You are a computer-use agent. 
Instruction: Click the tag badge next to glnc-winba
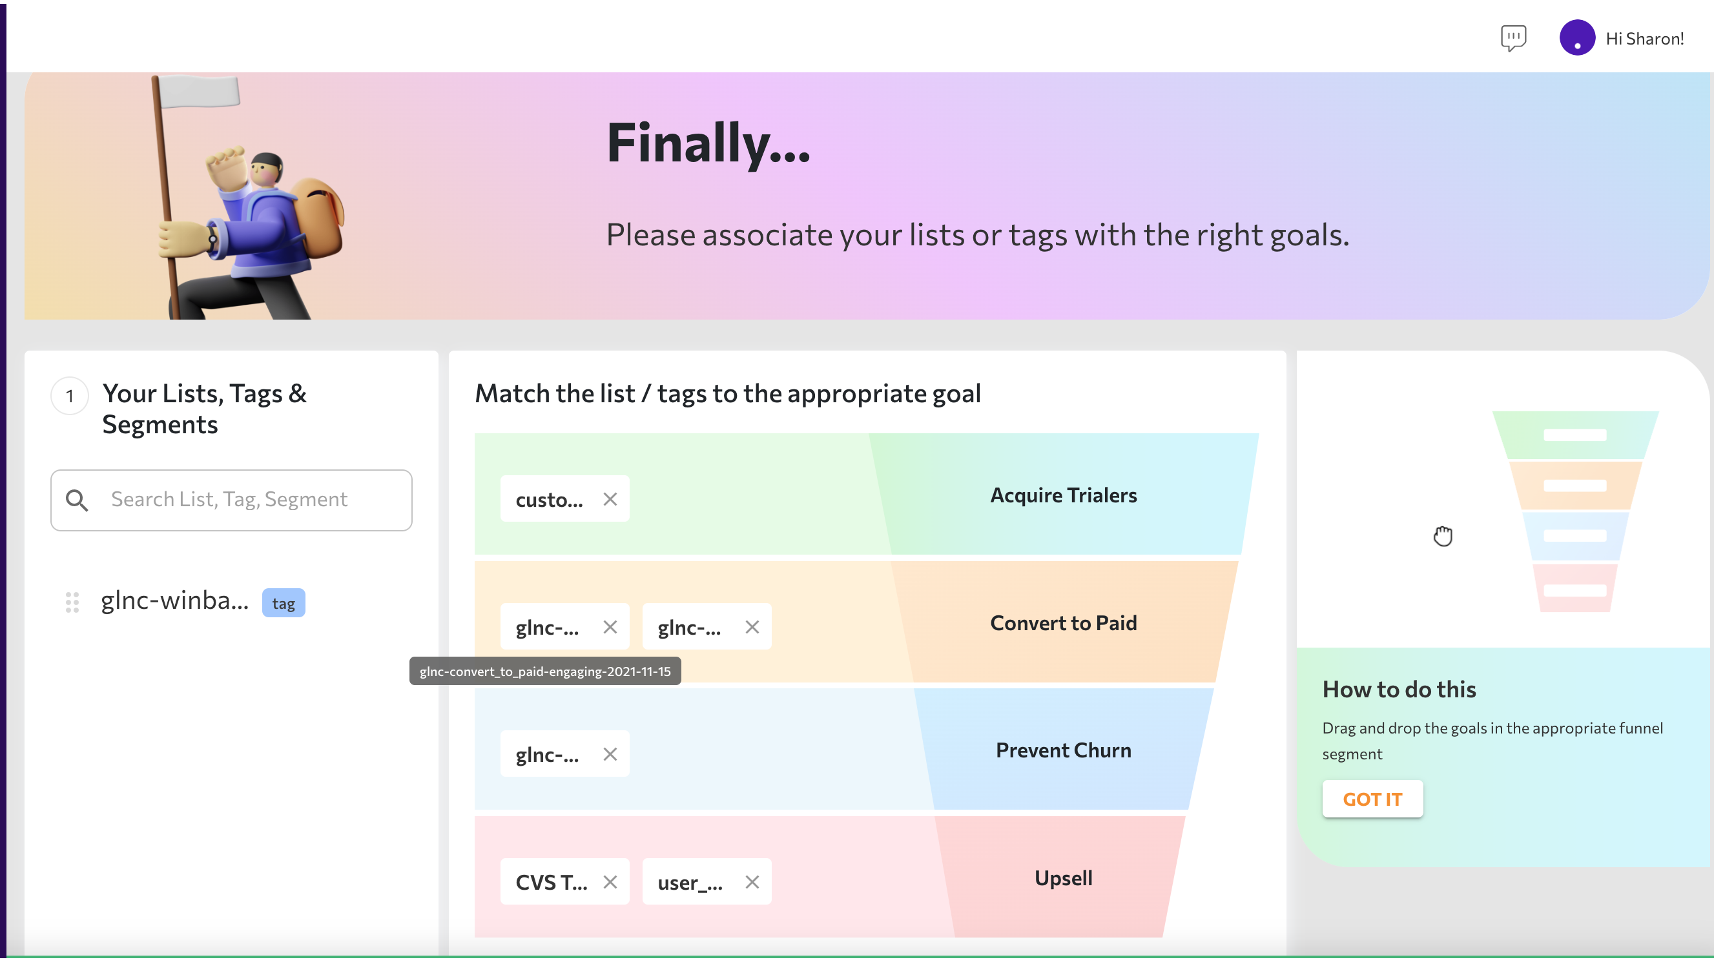pos(284,602)
